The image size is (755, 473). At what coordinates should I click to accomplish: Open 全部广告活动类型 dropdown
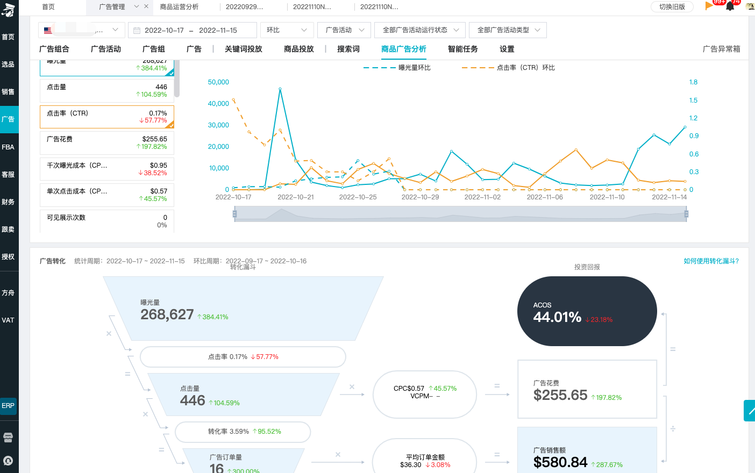click(x=508, y=30)
